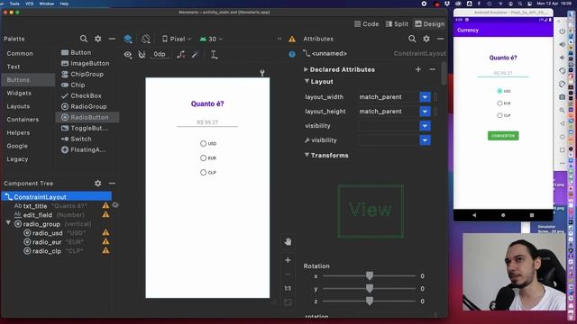Select the design surface layers icon
The width and height of the screenshot is (577, 324).
(128, 39)
